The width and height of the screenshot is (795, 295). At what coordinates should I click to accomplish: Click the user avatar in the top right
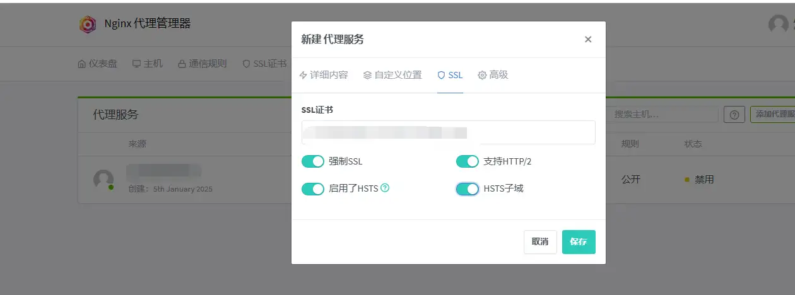click(x=778, y=24)
